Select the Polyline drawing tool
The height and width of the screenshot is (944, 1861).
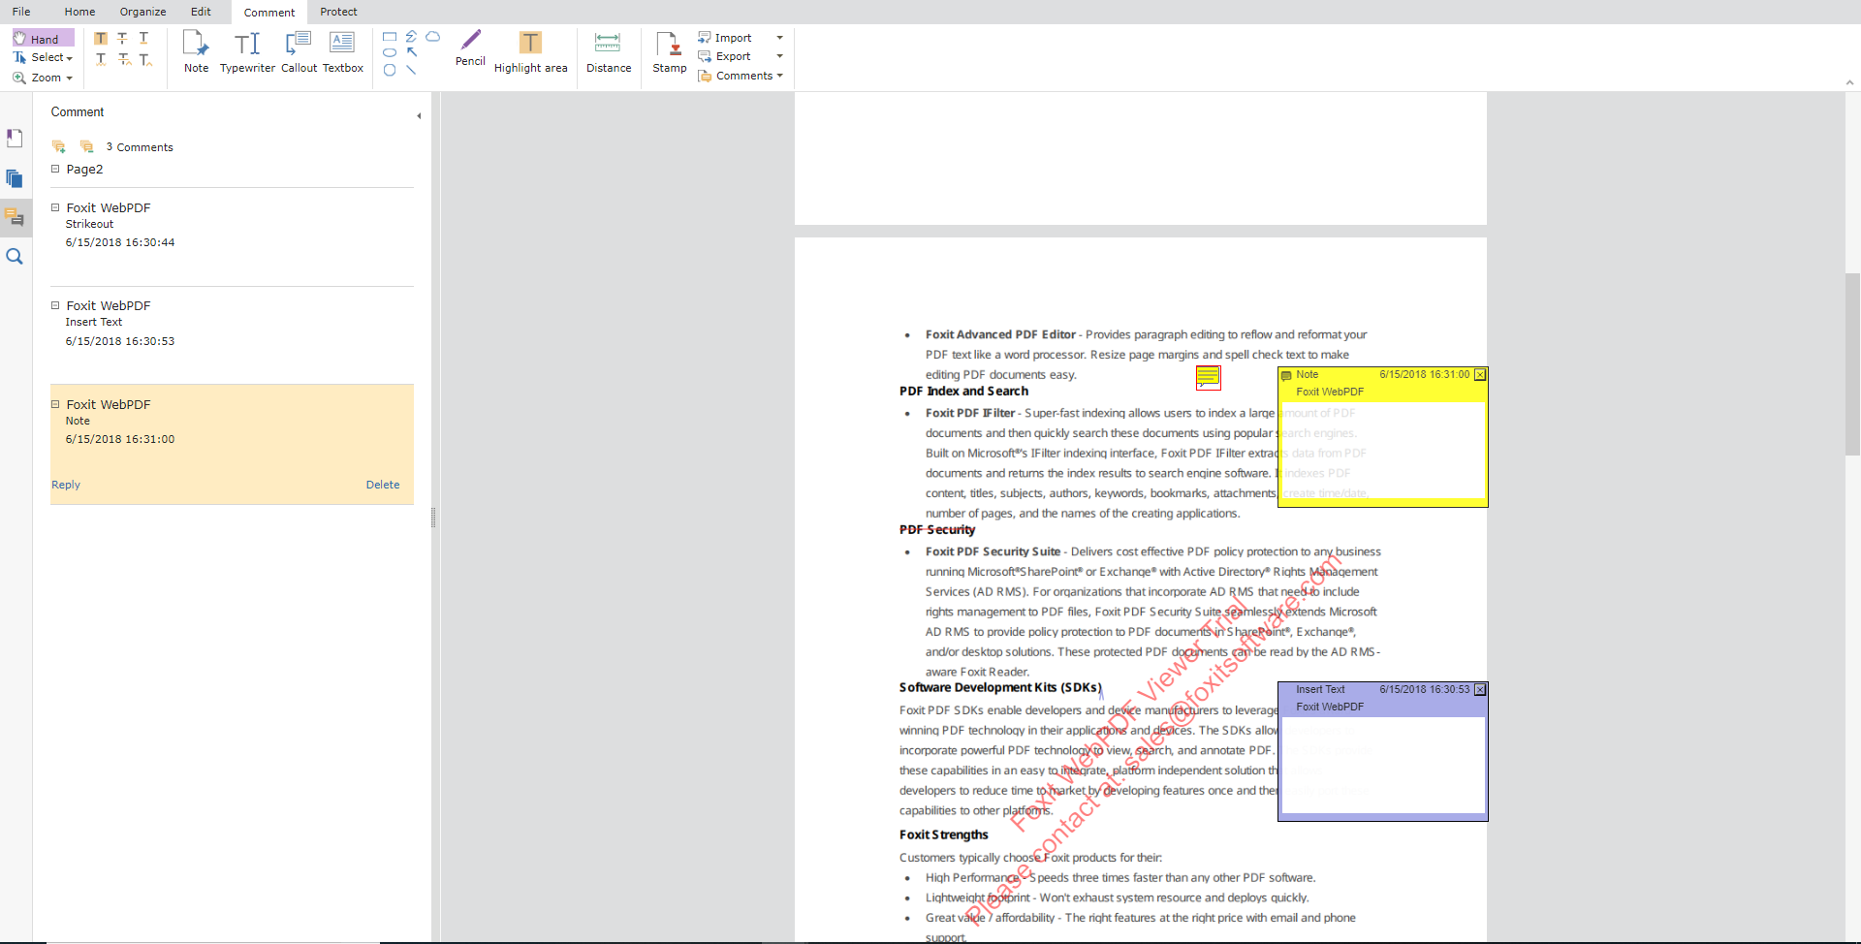[x=411, y=37]
